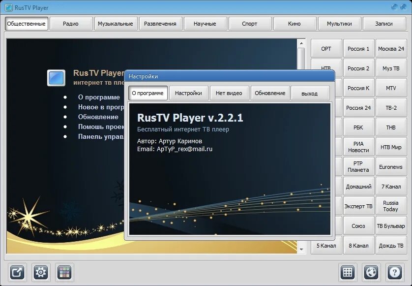Image resolution: width=412 pixels, height=286 pixels.
Task: Open the Научные category tab
Action: (x=205, y=24)
